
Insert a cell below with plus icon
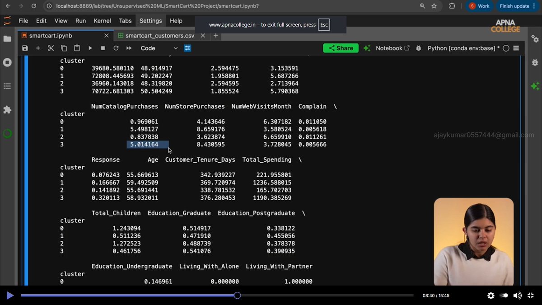tap(38, 48)
